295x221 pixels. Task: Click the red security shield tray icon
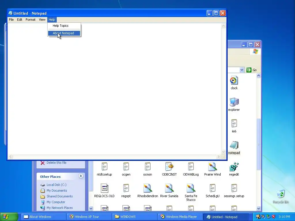pyautogui.click(x=274, y=217)
